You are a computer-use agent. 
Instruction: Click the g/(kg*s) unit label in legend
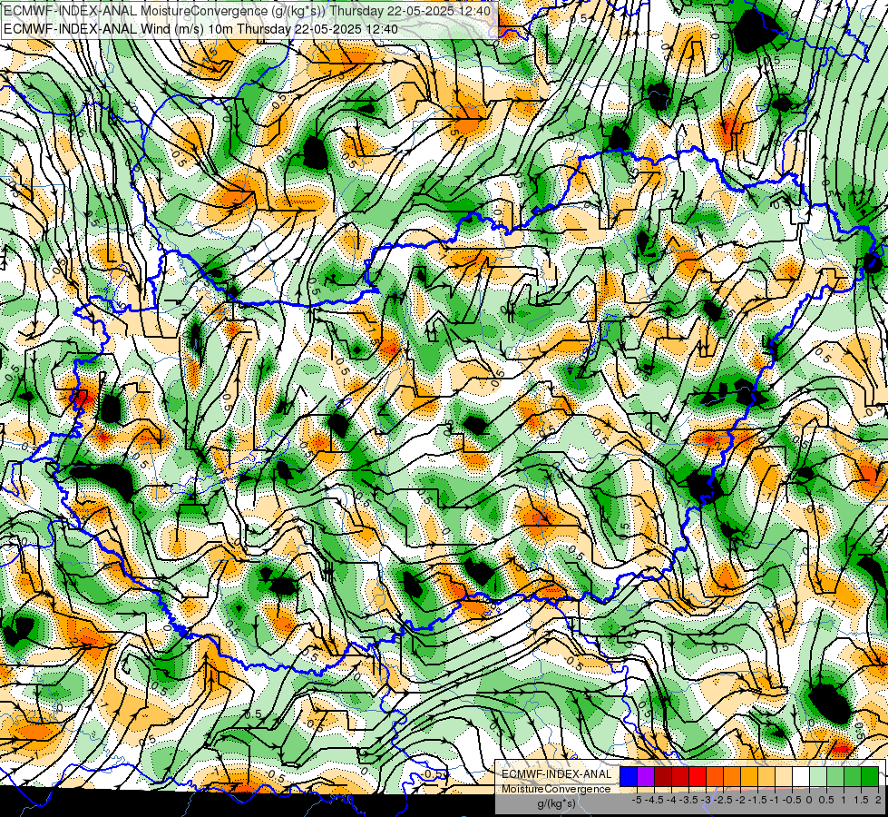point(556,803)
